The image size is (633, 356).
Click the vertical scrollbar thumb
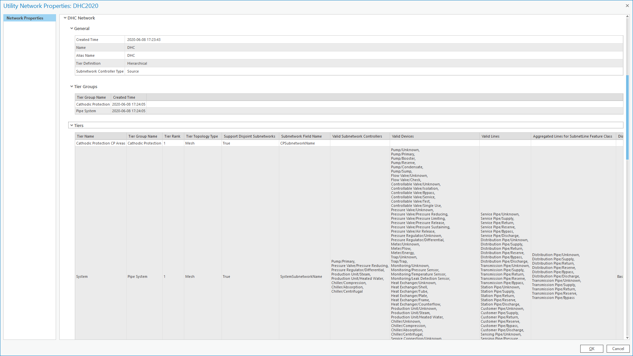point(627,117)
